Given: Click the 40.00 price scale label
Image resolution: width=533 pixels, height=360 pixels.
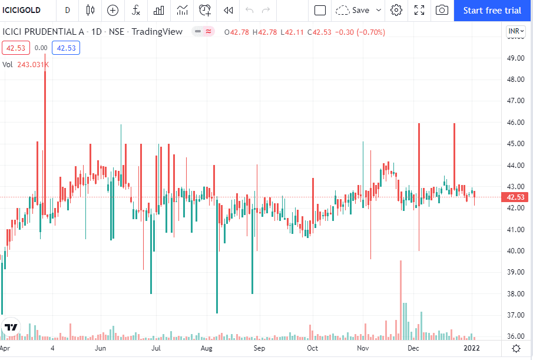Looking at the screenshot, I should [516, 251].
